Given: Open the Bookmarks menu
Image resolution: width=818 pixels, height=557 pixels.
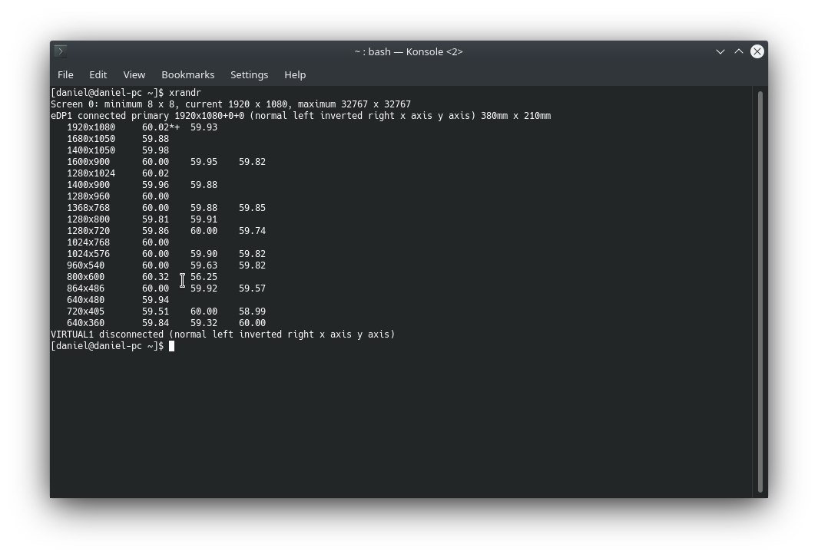Looking at the screenshot, I should 188,74.
